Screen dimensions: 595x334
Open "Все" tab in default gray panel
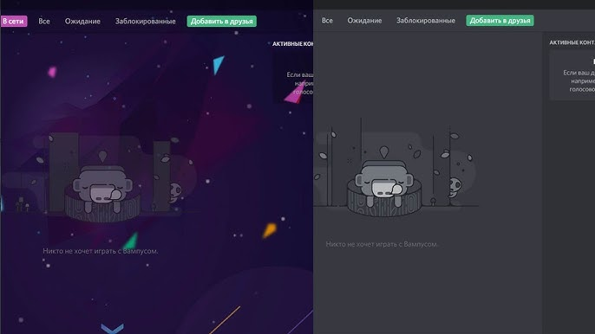tap(327, 21)
